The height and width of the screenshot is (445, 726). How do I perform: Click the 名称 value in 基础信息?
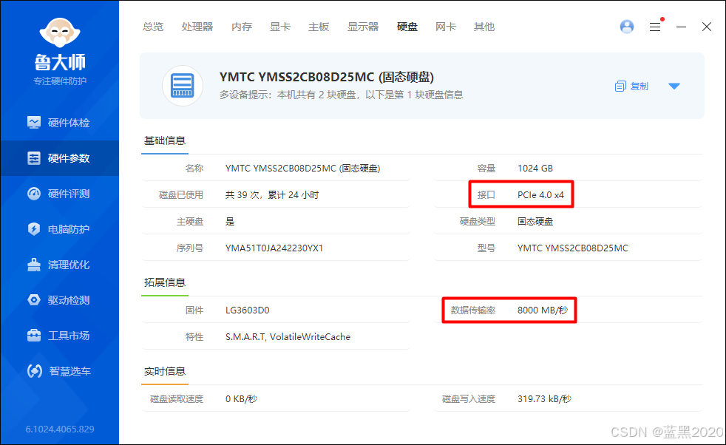coord(303,169)
